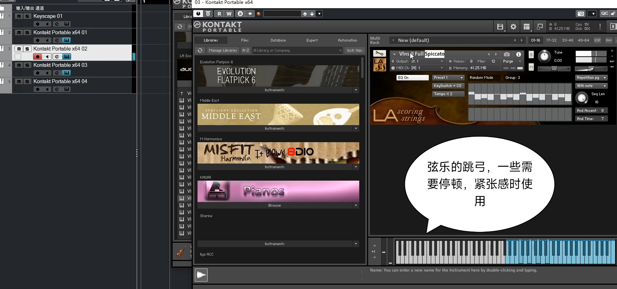The width and height of the screenshot is (617, 289).
Task: Switch to the Automation tab
Action: point(348,40)
